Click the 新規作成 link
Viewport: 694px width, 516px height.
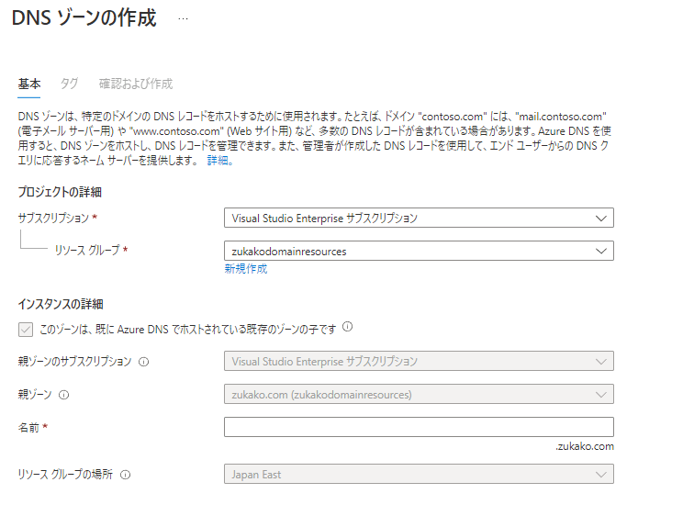pyautogui.click(x=246, y=269)
